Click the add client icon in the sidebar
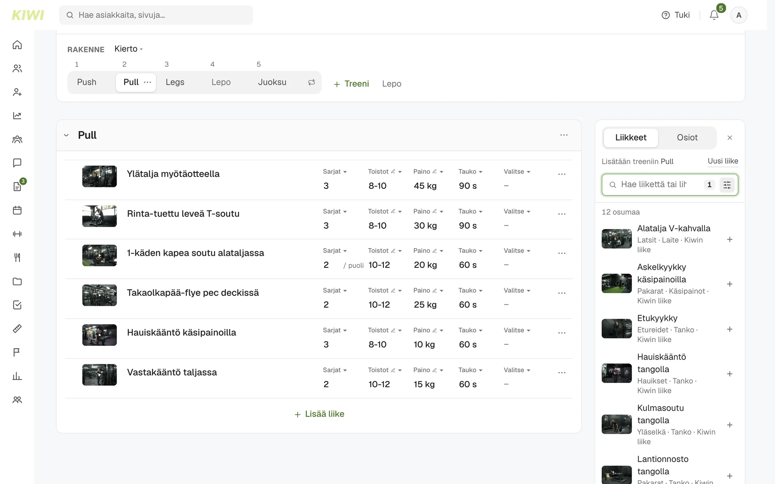775x484 pixels. pyautogui.click(x=17, y=92)
